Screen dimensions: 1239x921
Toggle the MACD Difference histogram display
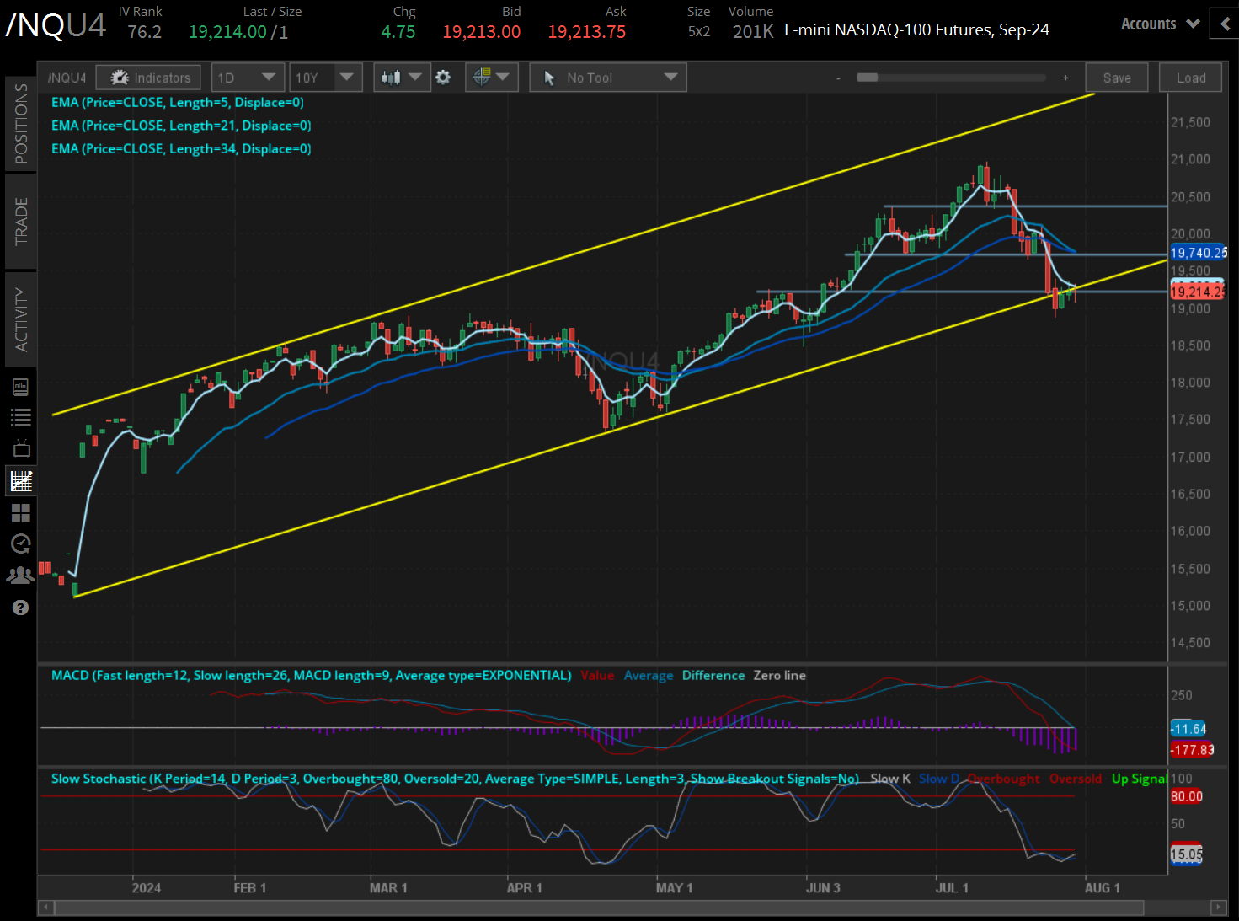pos(713,675)
